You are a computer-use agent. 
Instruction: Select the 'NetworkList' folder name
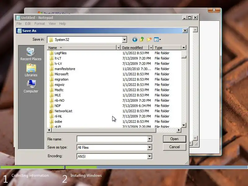point(63,111)
